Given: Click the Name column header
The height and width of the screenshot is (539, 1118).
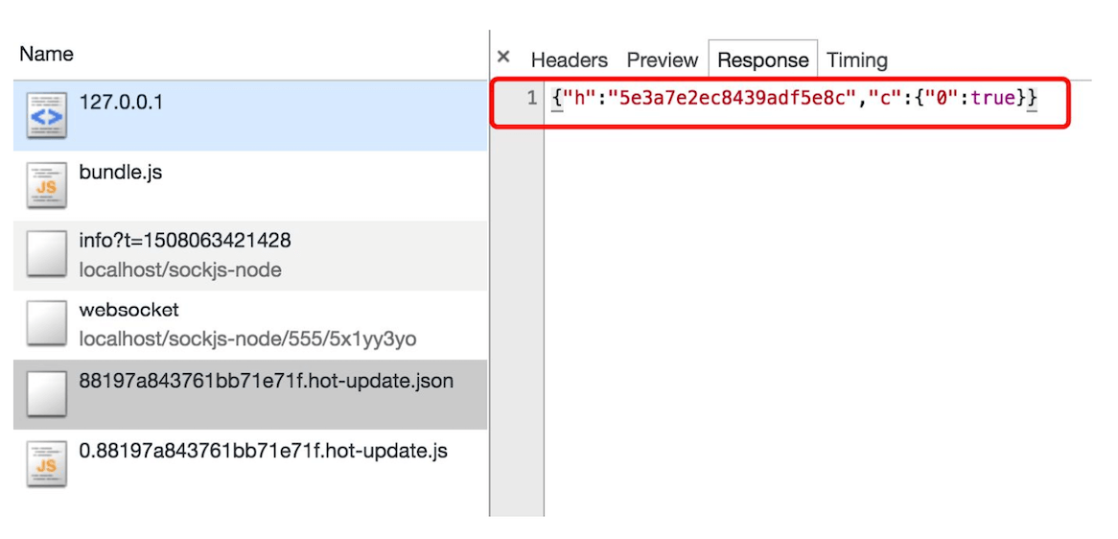Looking at the screenshot, I should pyautogui.click(x=46, y=54).
